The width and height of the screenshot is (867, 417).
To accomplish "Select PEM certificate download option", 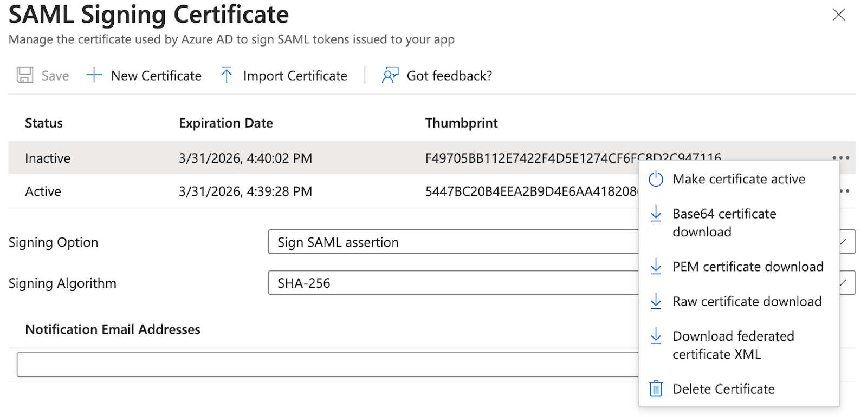I will pyautogui.click(x=748, y=267).
